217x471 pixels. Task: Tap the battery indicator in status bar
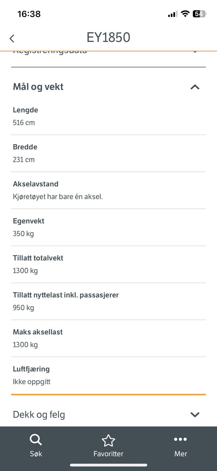click(x=199, y=14)
